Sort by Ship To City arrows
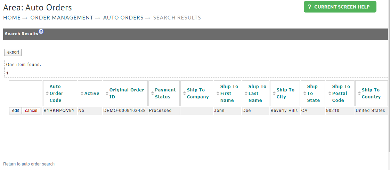 pos(274,93)
